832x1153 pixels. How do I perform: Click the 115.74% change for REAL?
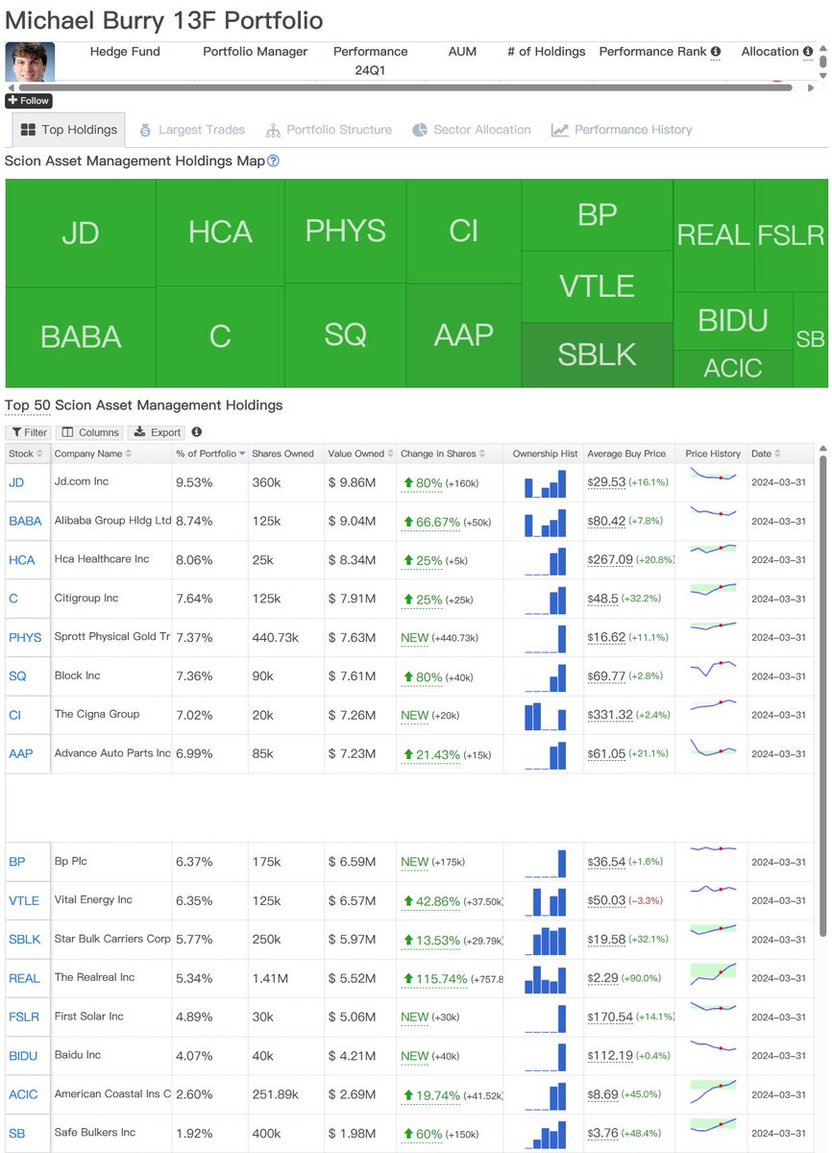pos(435,978)
